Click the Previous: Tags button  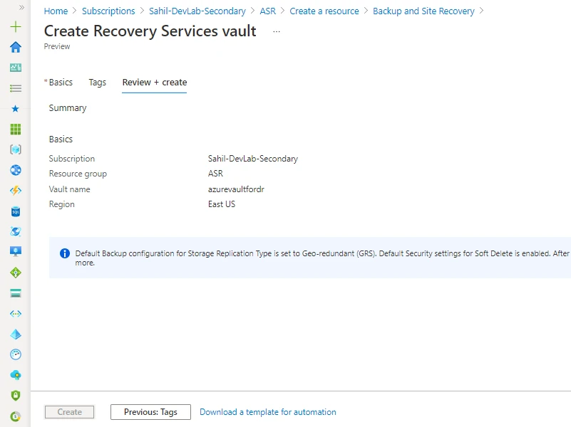(150, 411)
